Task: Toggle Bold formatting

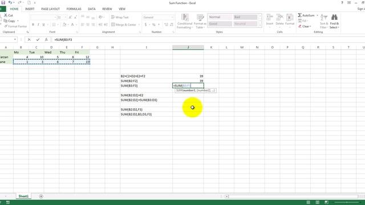Action: (33, 24)
